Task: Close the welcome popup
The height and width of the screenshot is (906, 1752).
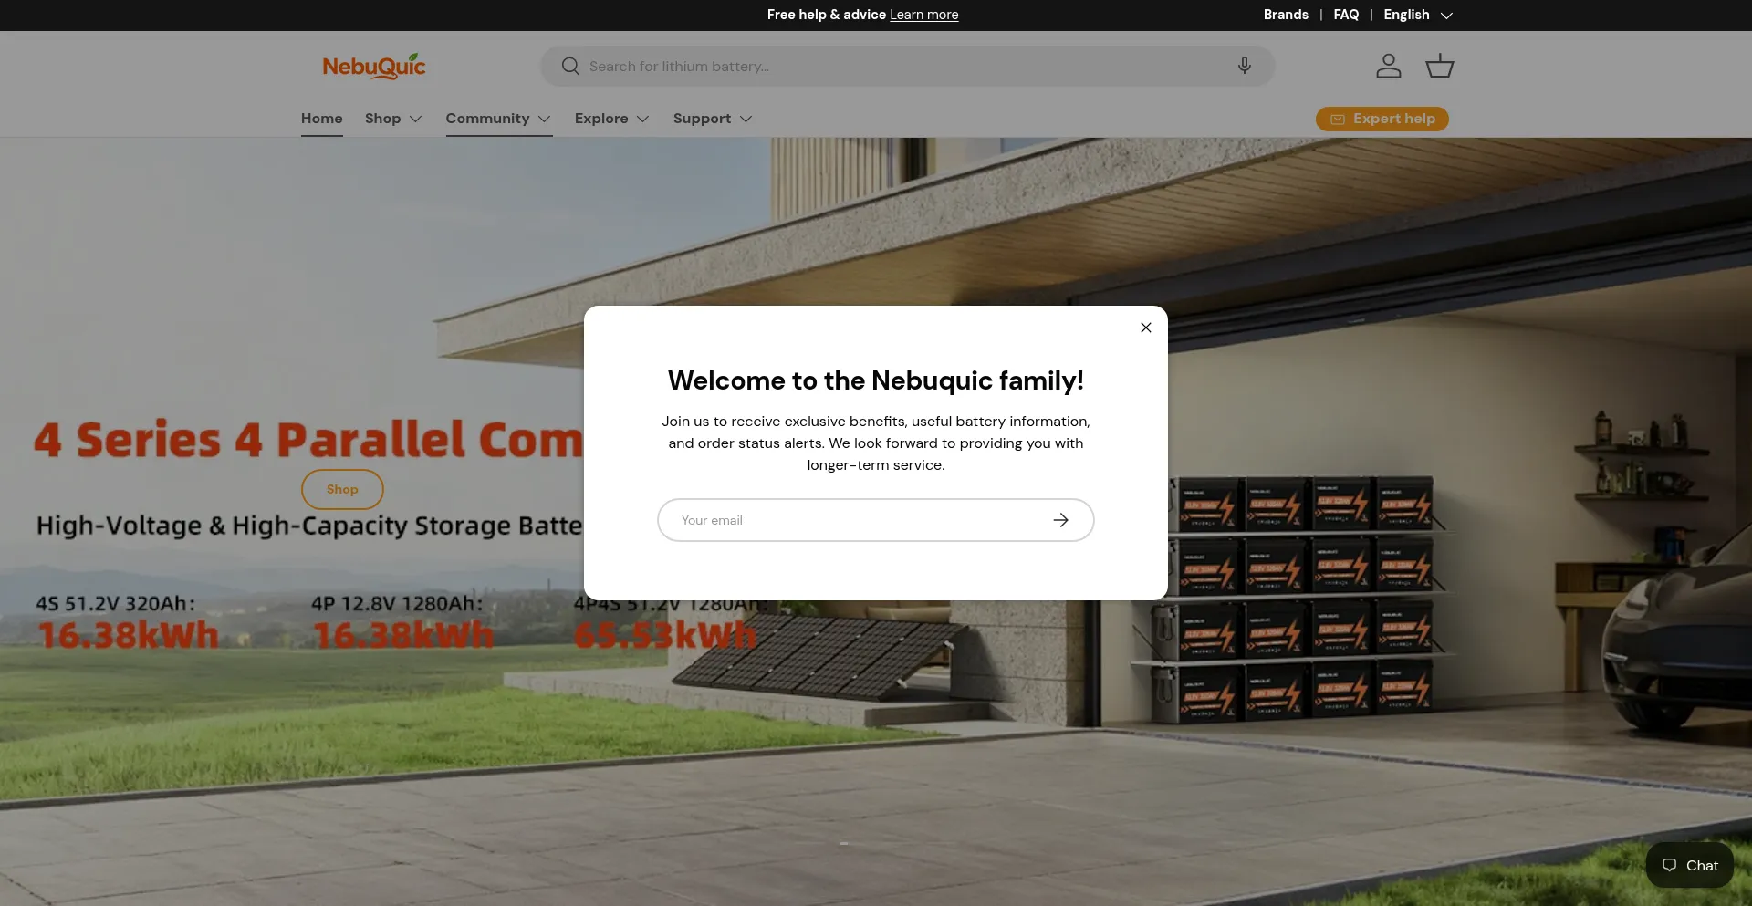Action: 1146,328
